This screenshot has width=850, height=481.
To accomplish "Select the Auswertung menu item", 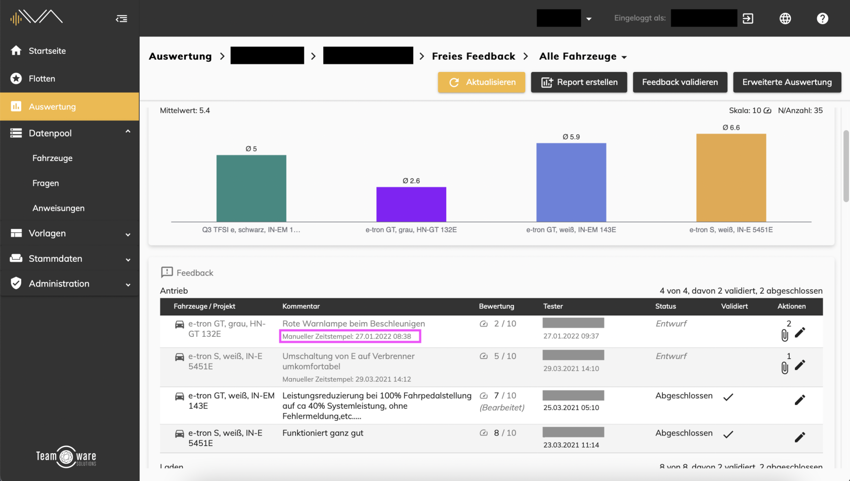I will (x=69, y=106).
